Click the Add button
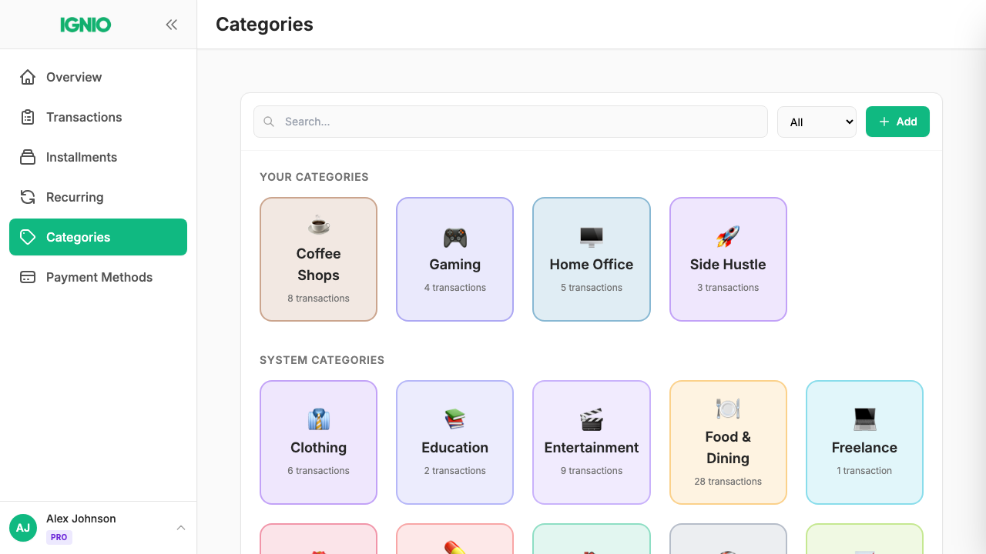This screenshot has width=986, height=554. [897, 122]
